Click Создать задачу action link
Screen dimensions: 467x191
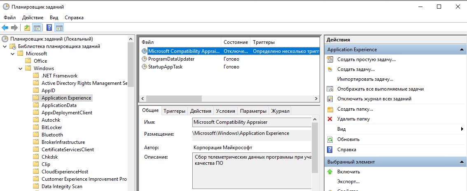pyautogui.click(x=356, y=69)
